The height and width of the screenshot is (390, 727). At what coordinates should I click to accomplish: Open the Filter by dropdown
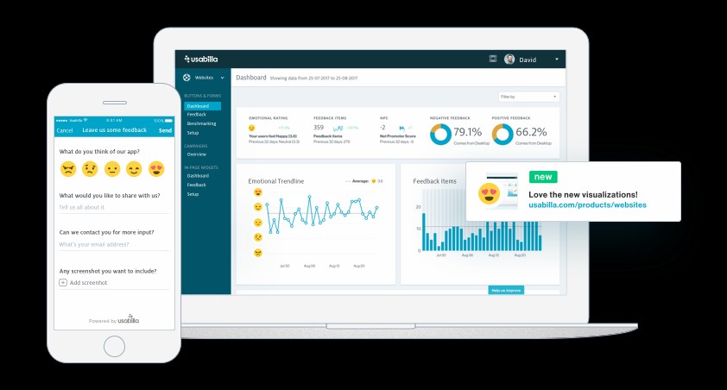tap(528, 97)
